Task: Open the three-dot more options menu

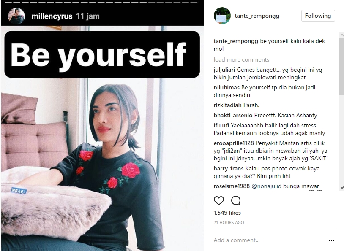Action: (x=331, y=240)
